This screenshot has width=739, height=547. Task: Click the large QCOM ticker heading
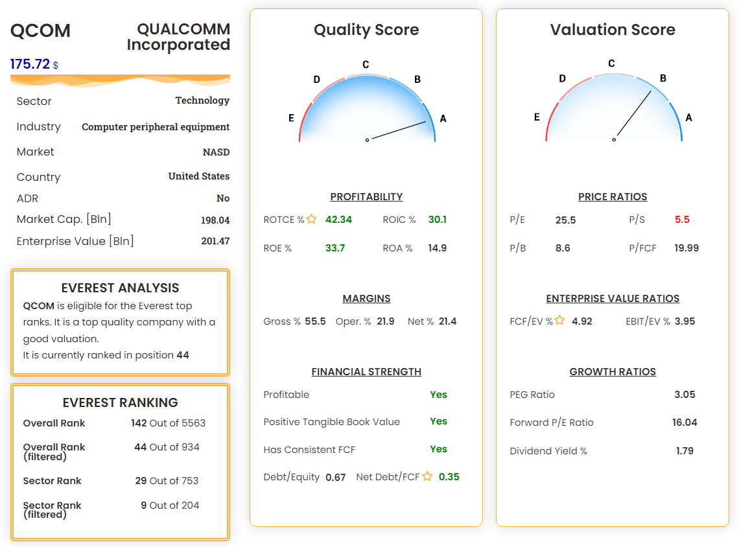41,31
